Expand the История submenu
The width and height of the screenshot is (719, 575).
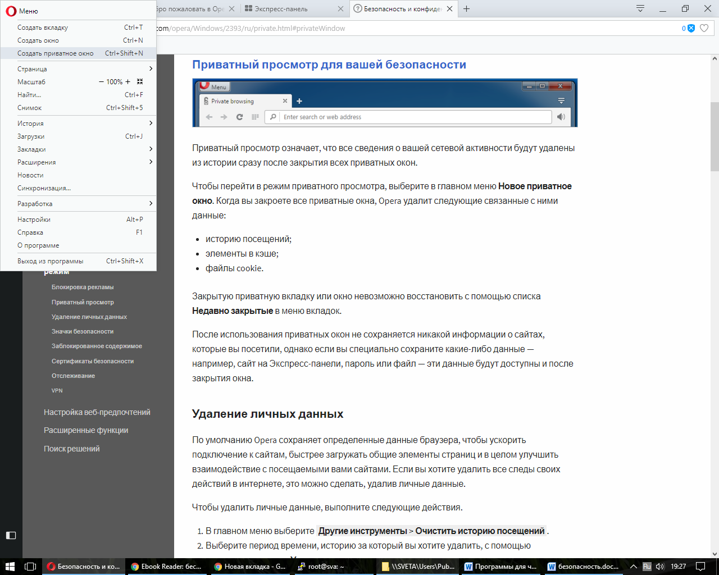(x=78, y=124)
